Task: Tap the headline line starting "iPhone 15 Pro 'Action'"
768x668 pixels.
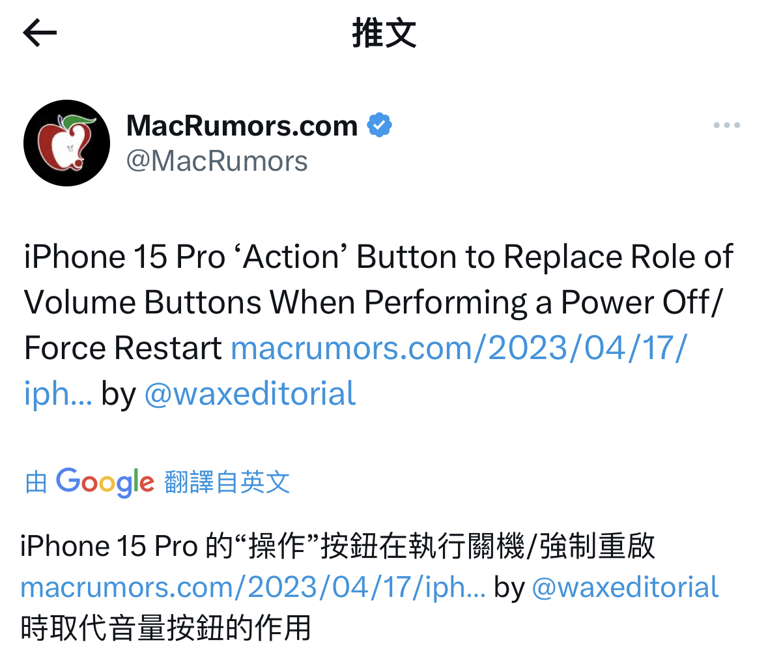Action: pos(378,256)
